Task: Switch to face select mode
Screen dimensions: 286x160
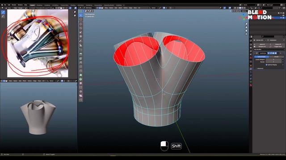Action: [102, 8]
